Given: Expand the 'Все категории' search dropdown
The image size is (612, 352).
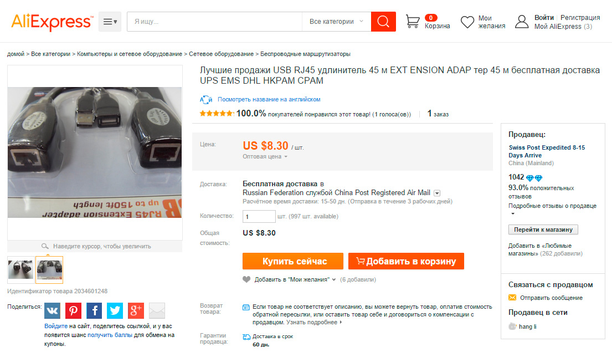Looking at the screenshot, I should click(336, 22).
